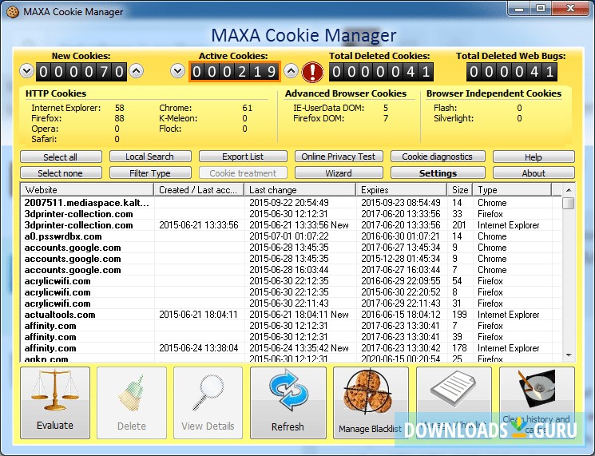
Task: Select 3dprinter-collection.com Firefox row
Action: click(x=291, y=214)
